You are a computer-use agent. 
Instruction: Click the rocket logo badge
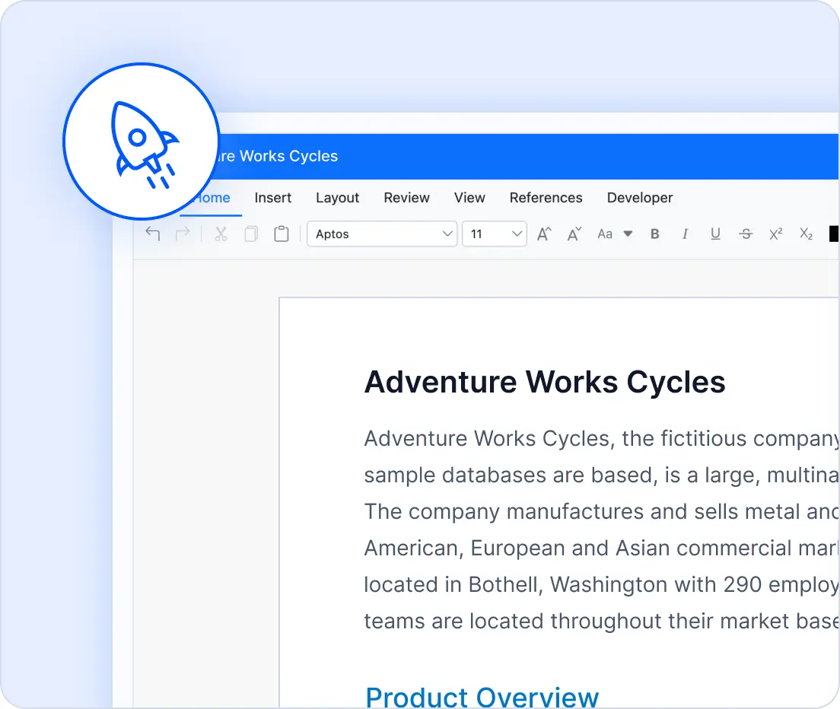[141, 141]
